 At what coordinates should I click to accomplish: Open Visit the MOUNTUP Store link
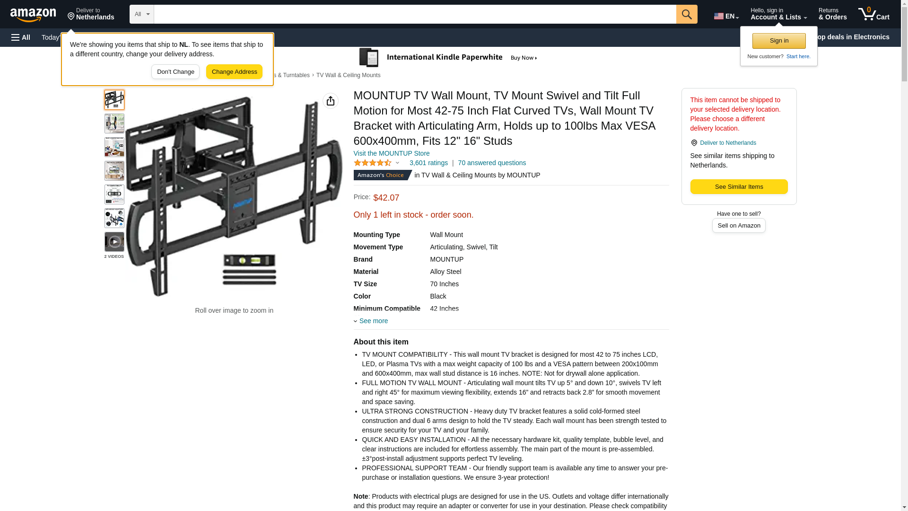pos(392,153)
